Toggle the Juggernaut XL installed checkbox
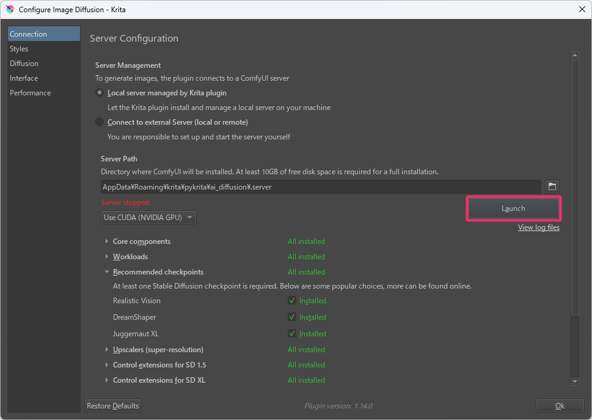The height and width of the screenshot is (420, 592). pyautogui.click(x=292, y=334)
